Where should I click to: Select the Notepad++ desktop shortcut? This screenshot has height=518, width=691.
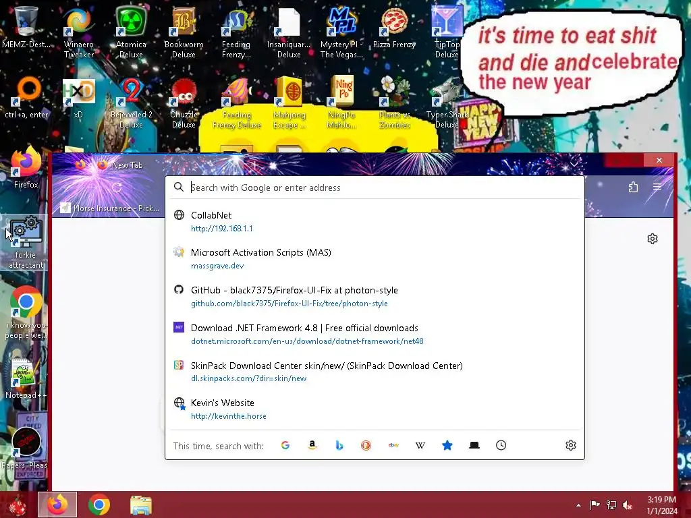pyautogui.click(x=26, y=379)
